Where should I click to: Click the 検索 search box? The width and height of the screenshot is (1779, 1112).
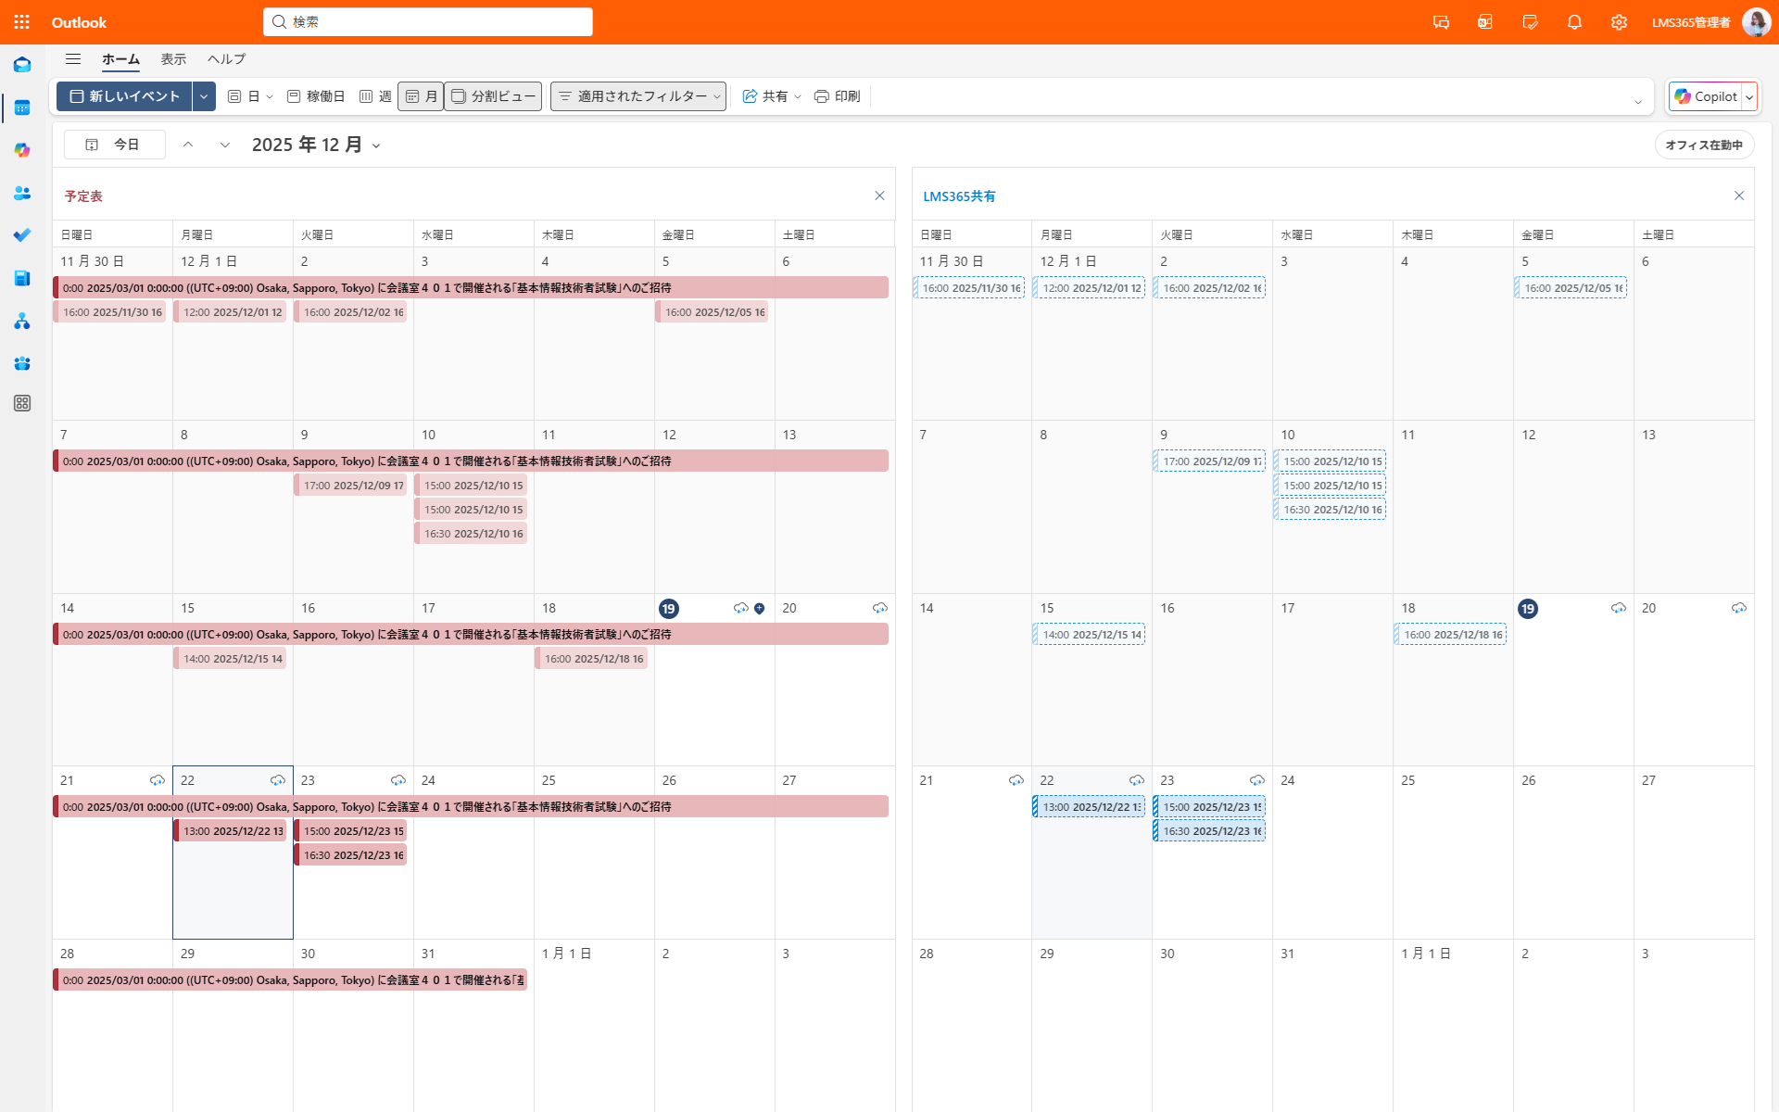[428, 21]
